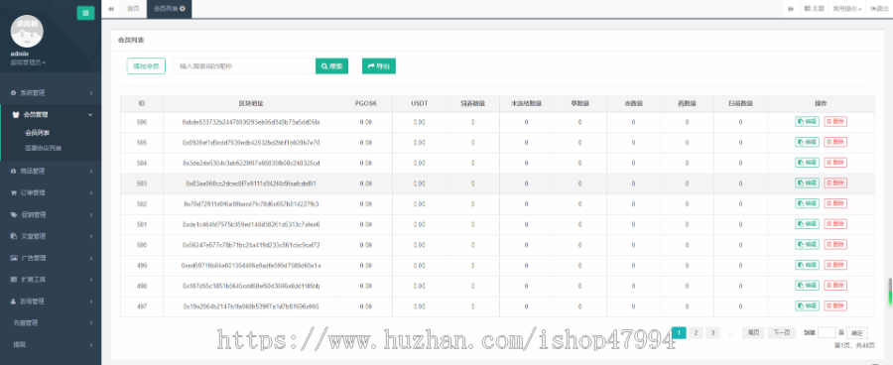This screenshot has height=365, width=893.
Task: Click the 删除 icon button for ID 501
Action: tap(835, 224)
